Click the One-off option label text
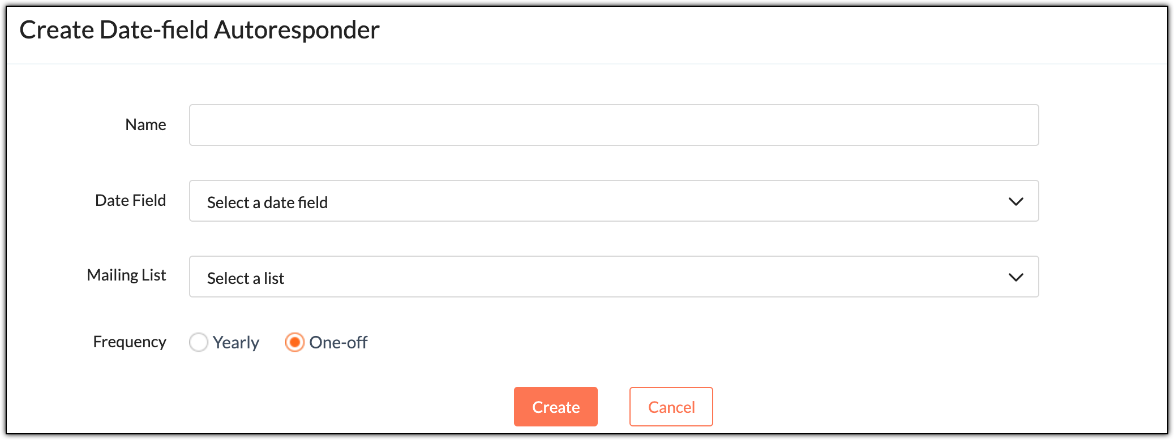 pyautogui.click(x=339, y=342)
